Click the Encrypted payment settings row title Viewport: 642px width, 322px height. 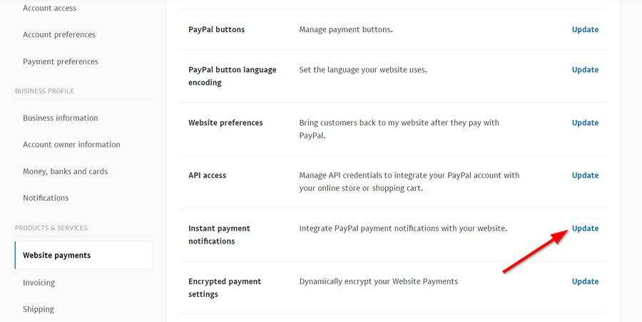tap(225, 288)
